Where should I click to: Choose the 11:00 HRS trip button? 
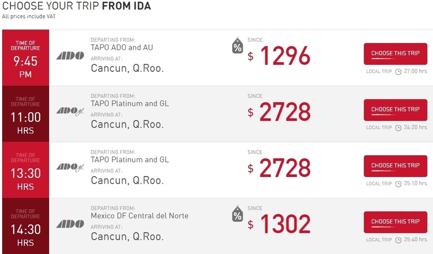click(395, 110)
